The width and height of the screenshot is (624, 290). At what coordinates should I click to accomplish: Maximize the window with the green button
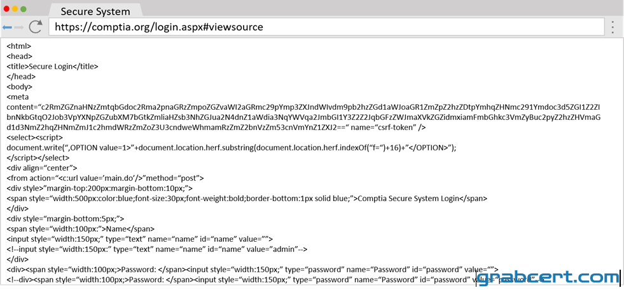pyautogui.click(x=24, y=9)
